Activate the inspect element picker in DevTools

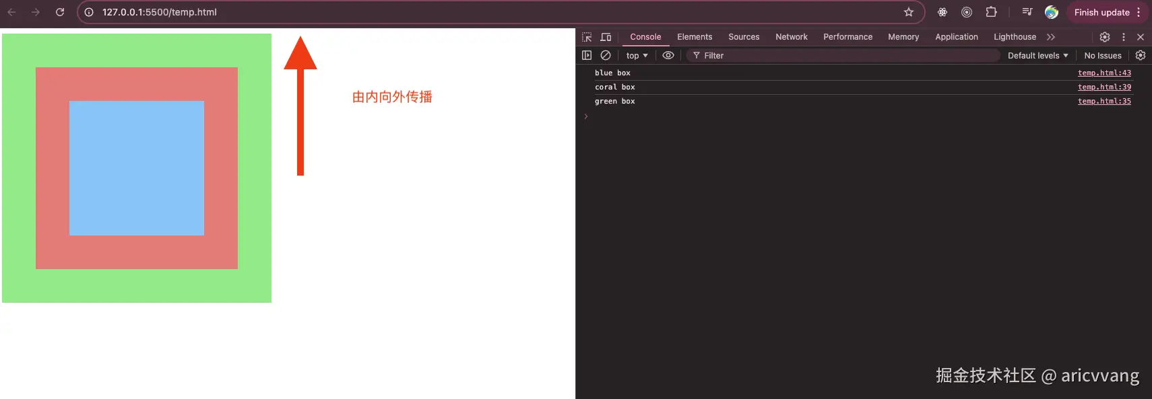[587, 37]
